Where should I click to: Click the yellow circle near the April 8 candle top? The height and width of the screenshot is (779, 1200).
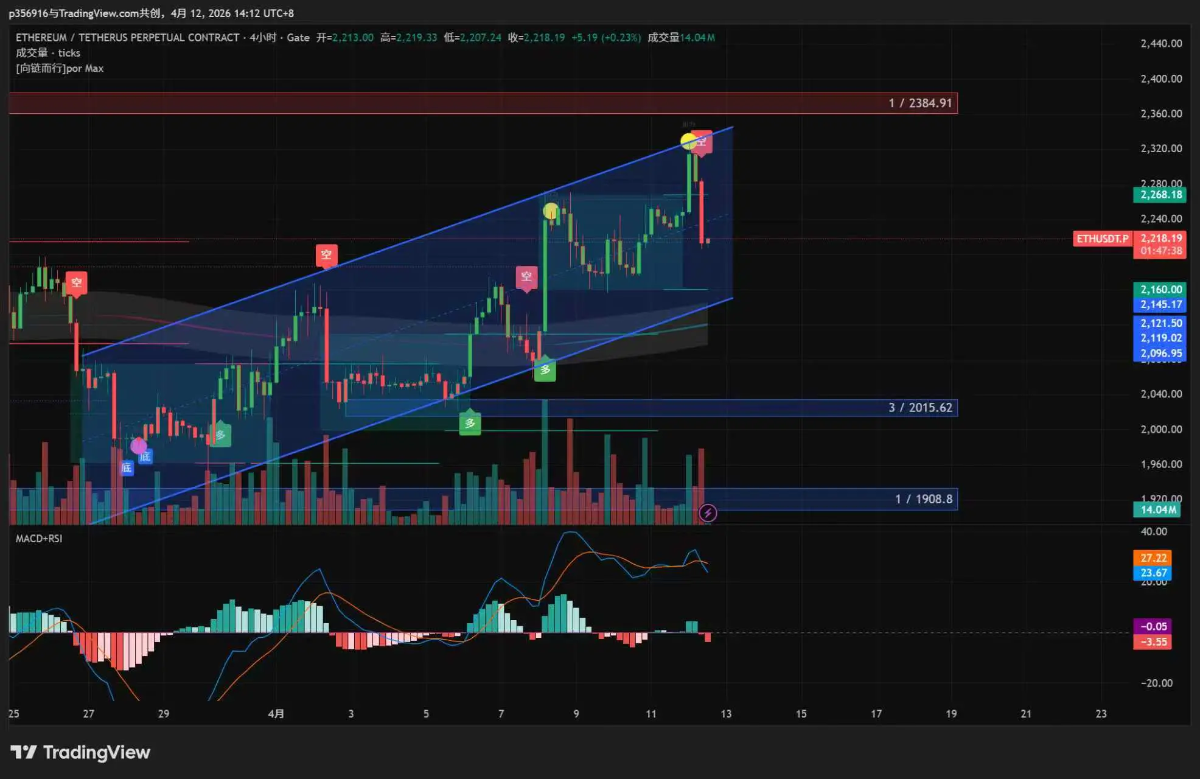pyautogui.click(x=551, y=211)
